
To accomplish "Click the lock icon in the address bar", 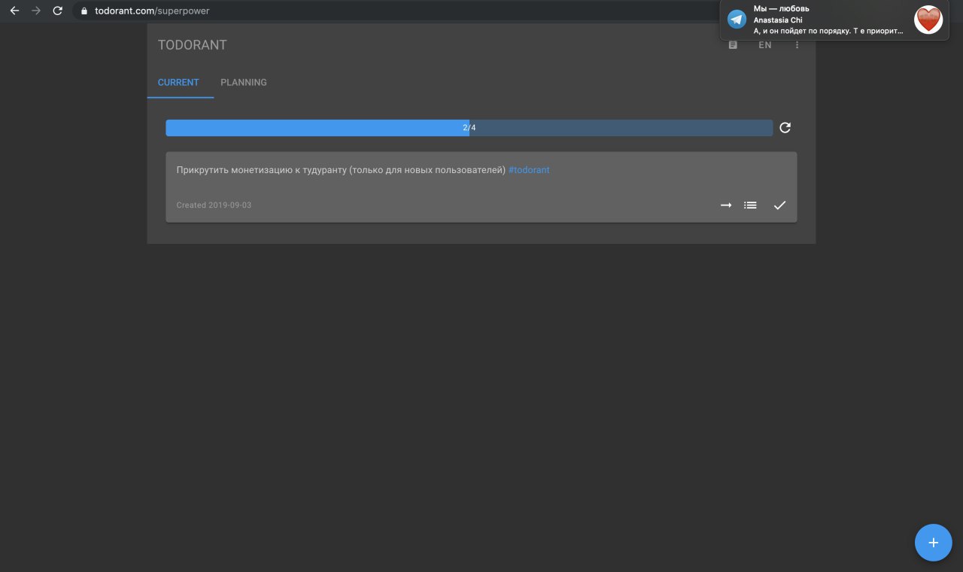I will pyautogui.click(x=84, y=11).
